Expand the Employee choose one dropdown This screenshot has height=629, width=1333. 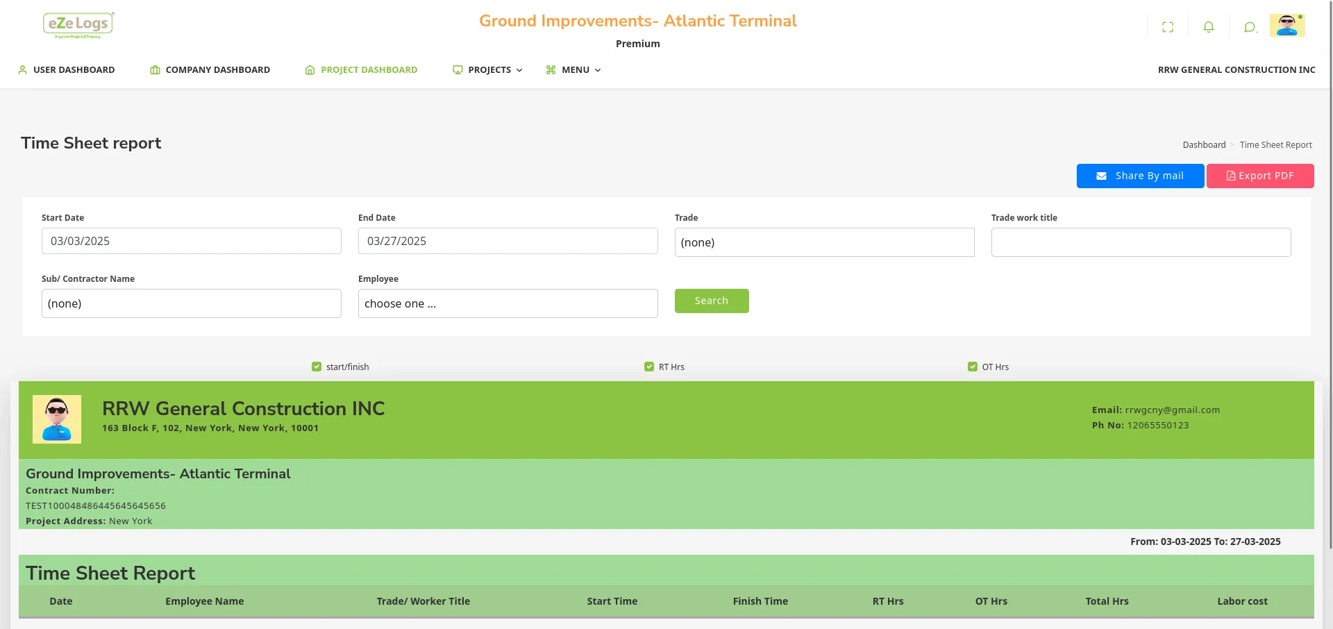click(508, 303)
